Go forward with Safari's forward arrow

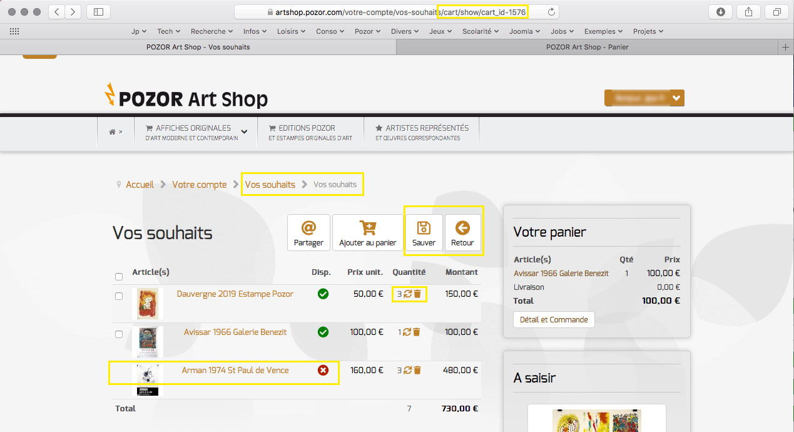[73, 12]
